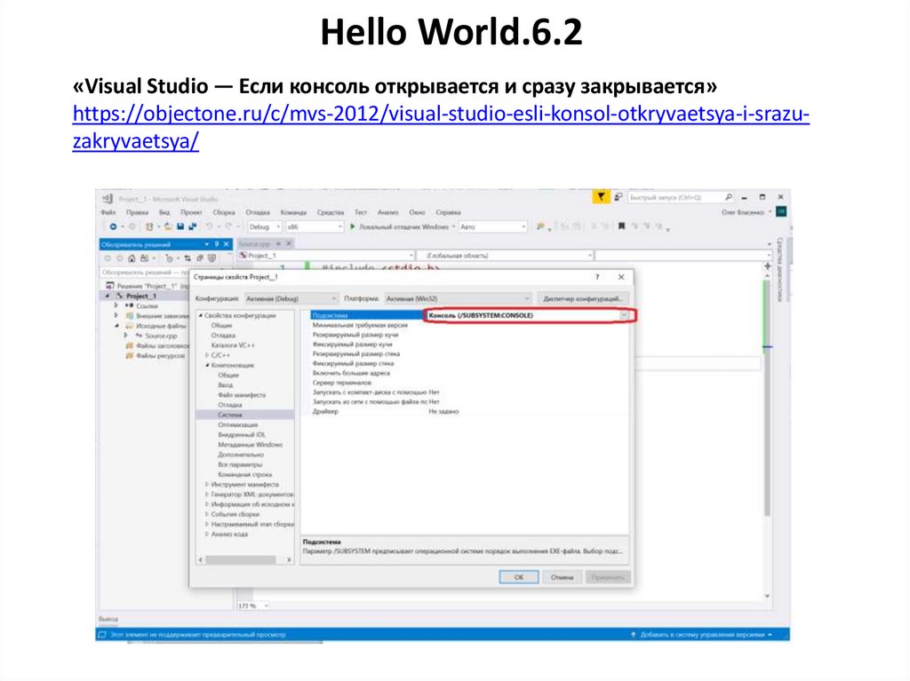
Task: Open the Подсистема value dropdown arrow
Action: click(625, 315)
